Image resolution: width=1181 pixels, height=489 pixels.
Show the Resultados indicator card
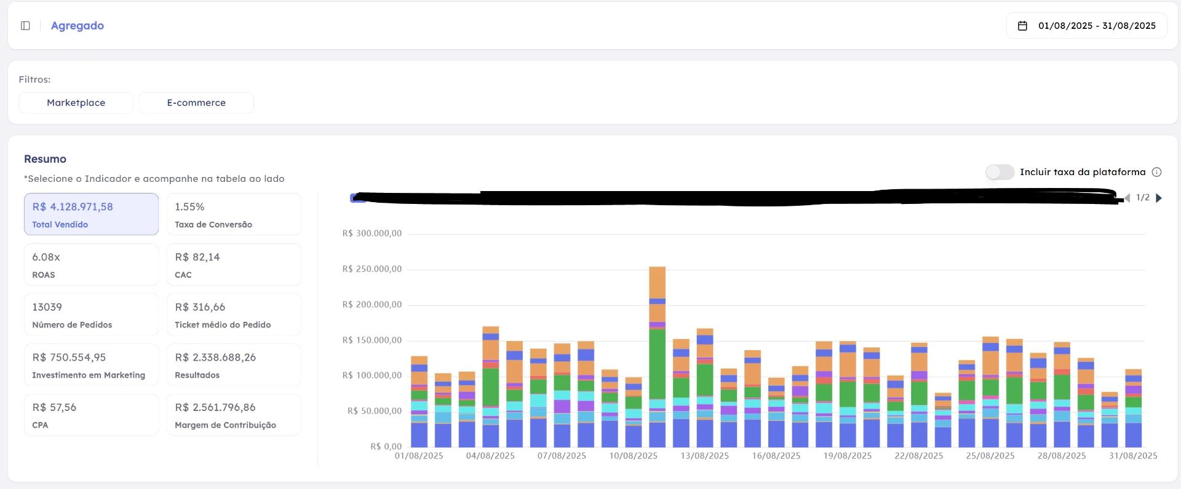(234, 365)
